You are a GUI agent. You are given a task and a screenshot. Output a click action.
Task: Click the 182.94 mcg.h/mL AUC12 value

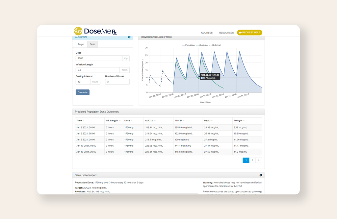(x=154, y=128)
